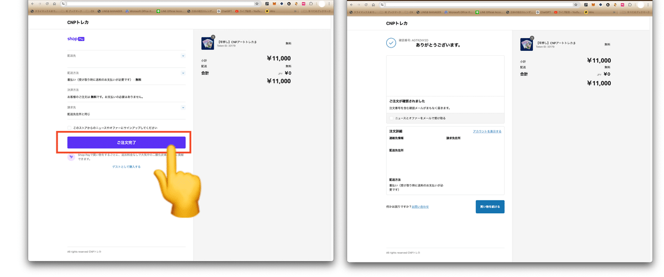Click the back arrow in left browser window
The image size is (664, 277).
click(x=33, y=4)
